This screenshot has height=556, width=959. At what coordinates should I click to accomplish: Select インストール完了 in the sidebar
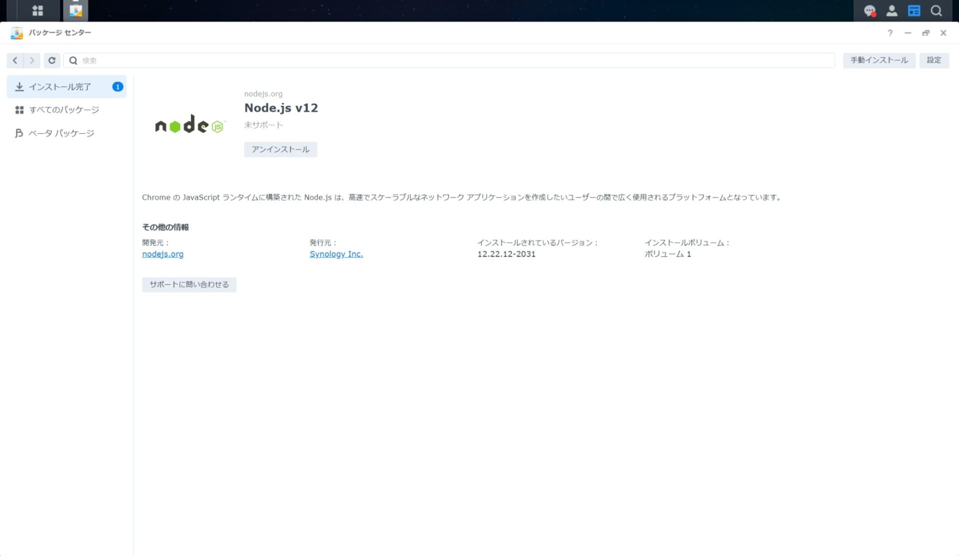coord(60,86)
